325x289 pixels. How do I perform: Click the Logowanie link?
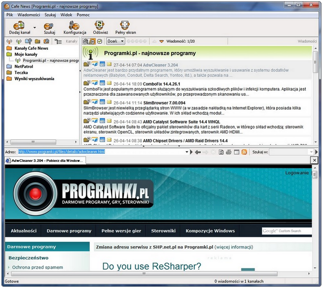pos(297,173)
